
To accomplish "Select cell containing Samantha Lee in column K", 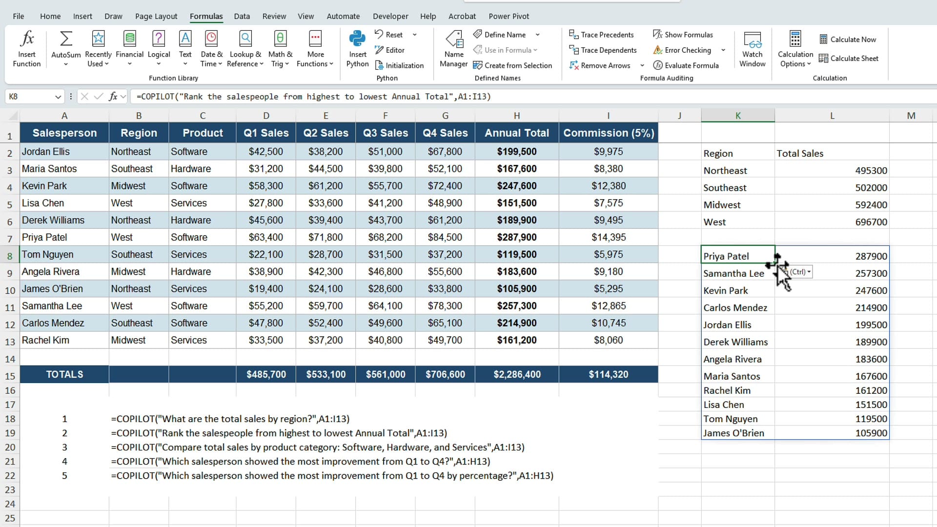I will (737, 273).
